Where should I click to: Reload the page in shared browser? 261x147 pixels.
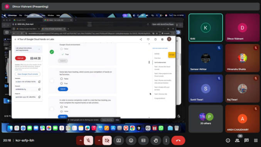[x=22, y=34]
